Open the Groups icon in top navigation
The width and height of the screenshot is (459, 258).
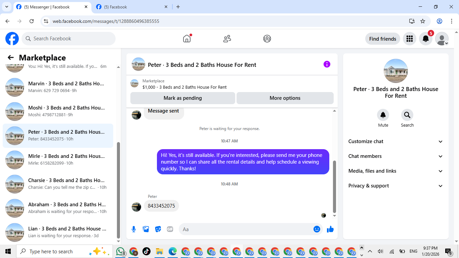267,39
